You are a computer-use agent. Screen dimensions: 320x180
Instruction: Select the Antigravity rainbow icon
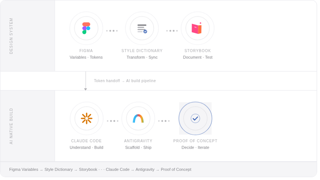(x=138, y=118)
